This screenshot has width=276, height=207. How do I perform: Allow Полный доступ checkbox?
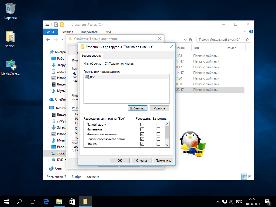(x=142, y=125)
